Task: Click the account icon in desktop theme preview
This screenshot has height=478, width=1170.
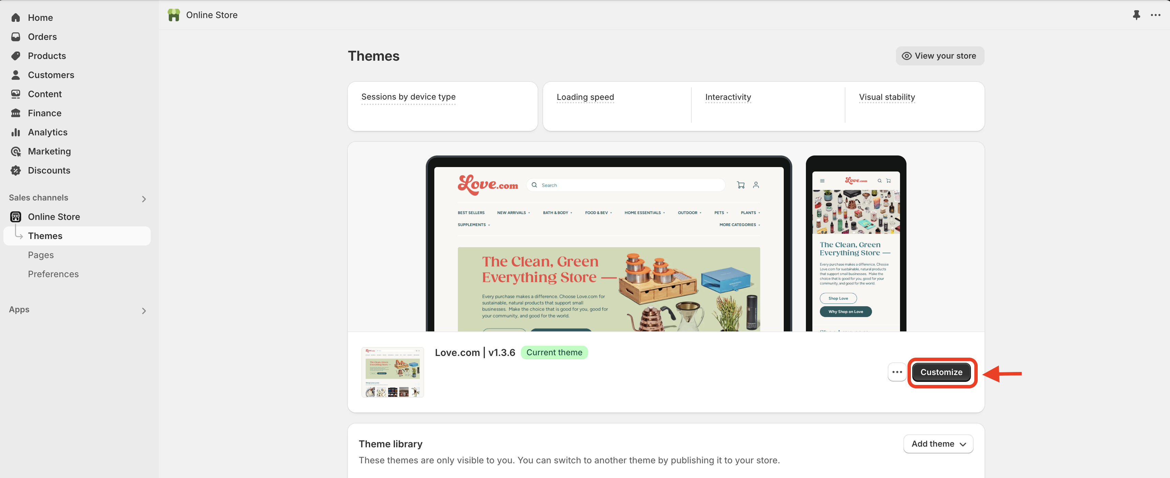Action: point(756,185)
